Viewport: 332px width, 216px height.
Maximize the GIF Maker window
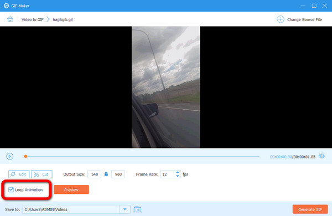(314, 6)
